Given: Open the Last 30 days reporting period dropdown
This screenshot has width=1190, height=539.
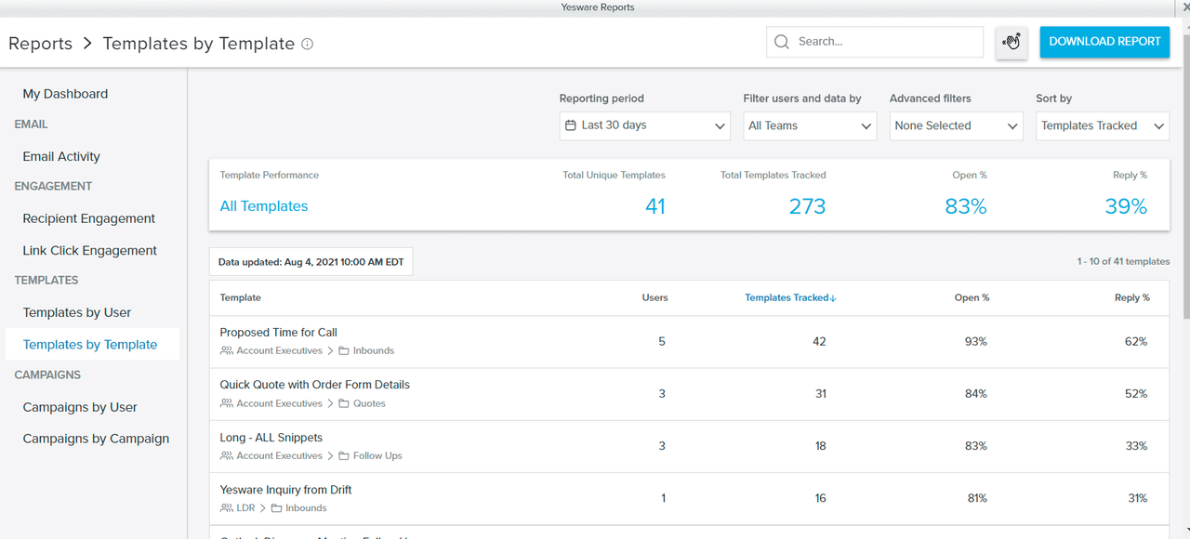Looking at the screenshot, I should coord(644,125).
